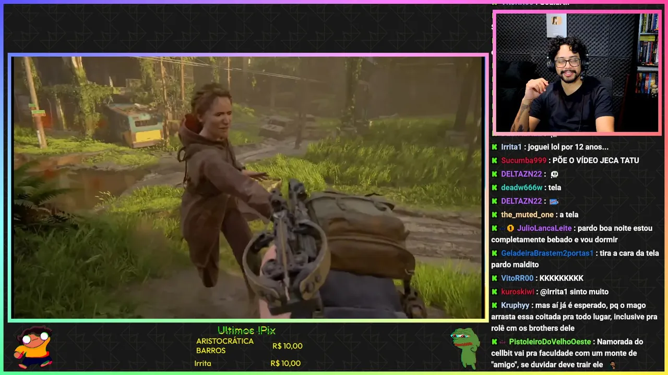This screenshot has height=375, width=668.
Task: Open Kruphyy's chat profile
Action: click(x=515, y=305)
